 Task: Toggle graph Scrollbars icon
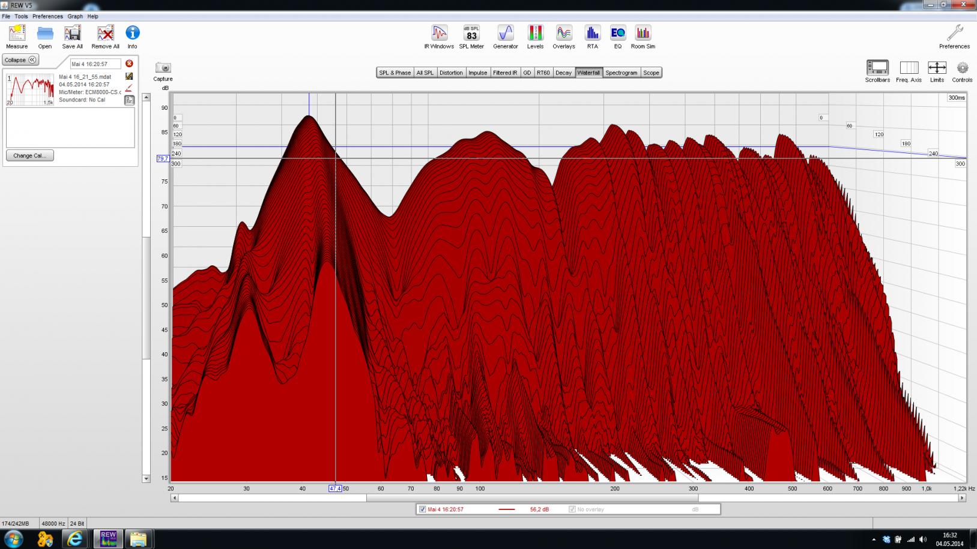(877, 71)
